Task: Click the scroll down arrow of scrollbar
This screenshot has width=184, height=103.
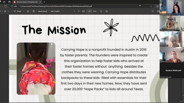Action: coord(181,101)
